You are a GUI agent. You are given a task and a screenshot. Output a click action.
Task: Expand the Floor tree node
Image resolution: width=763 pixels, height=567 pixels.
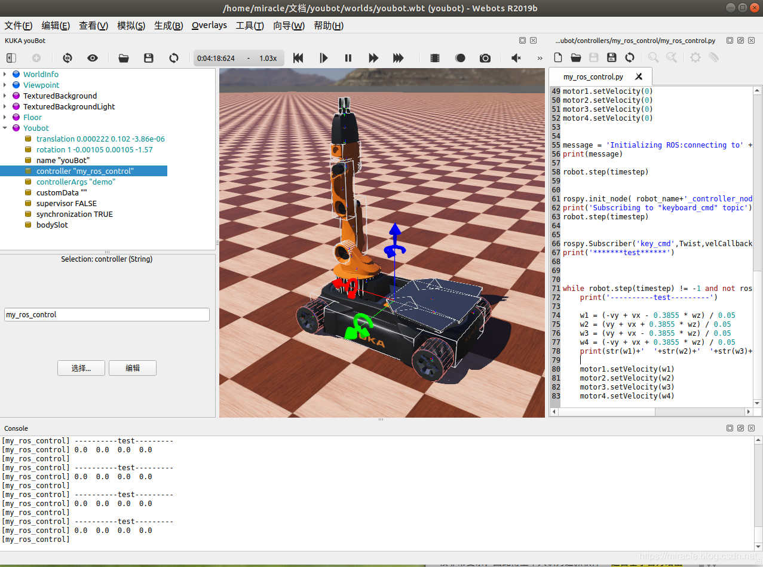tap(5, 117)
